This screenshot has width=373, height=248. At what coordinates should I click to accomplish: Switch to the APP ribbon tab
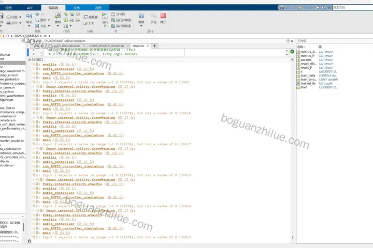coord(30,8)
